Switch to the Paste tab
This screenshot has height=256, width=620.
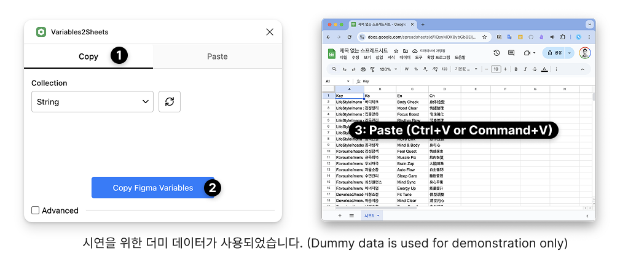[x=217, y=56]
